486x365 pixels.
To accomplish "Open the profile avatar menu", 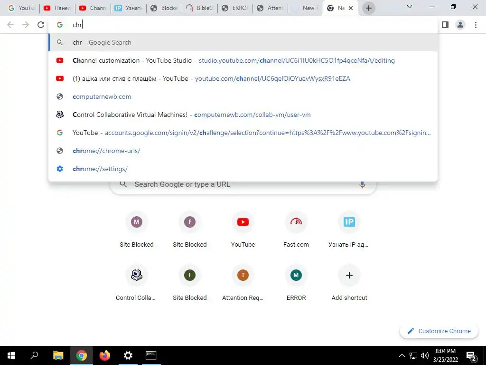I will pyautogui.click(x=460, y=25).
